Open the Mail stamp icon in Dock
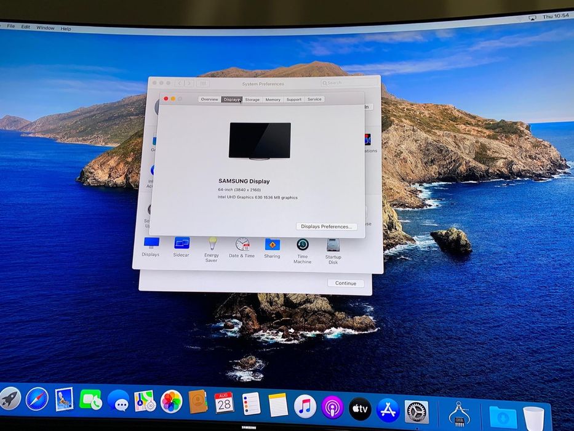 coord(64,399)
